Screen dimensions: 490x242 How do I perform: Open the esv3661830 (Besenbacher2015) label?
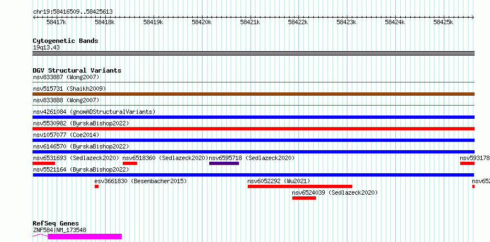pos(140,181)
